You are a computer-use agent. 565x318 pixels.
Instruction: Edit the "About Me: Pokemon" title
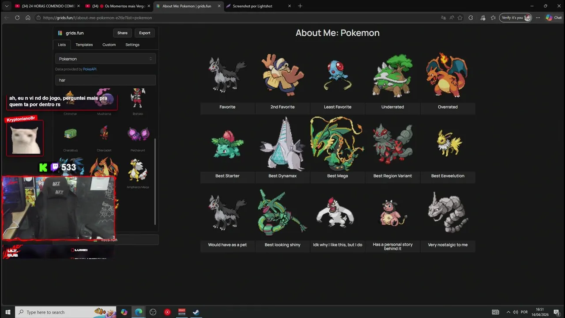click(x=338, y=33)
